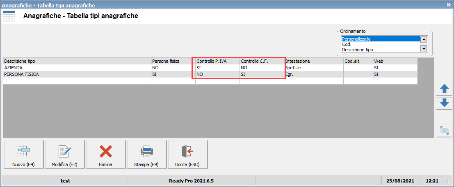Click the Web column header
454x187 pixels.
click(395, 61)
